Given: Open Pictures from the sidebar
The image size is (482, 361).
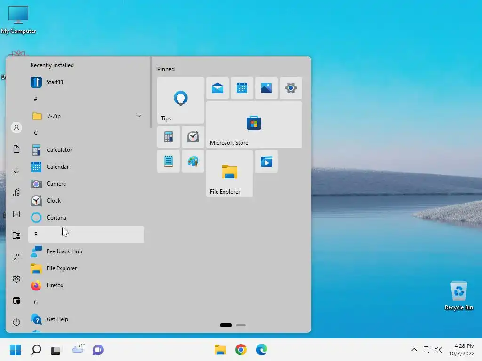Looking at the screenshot, I should click(x=16, y=214).
